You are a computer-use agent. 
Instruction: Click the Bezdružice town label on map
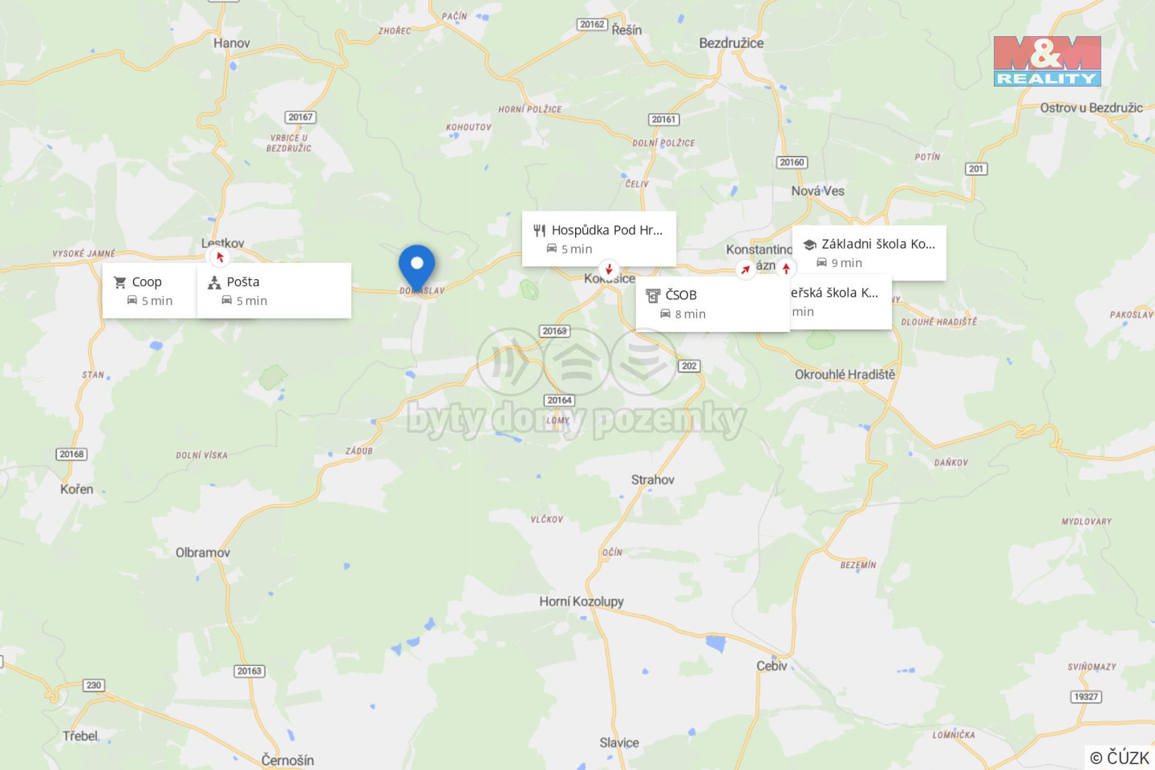coord(731,43)
